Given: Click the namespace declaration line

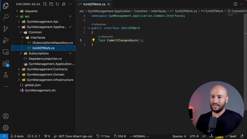Looking at the screenshot, I should [x=138, y=16].
